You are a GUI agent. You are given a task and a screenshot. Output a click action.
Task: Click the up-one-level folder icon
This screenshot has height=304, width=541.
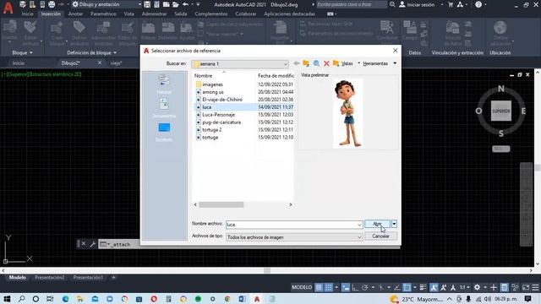pyautogui.click(x=306, y=63)
